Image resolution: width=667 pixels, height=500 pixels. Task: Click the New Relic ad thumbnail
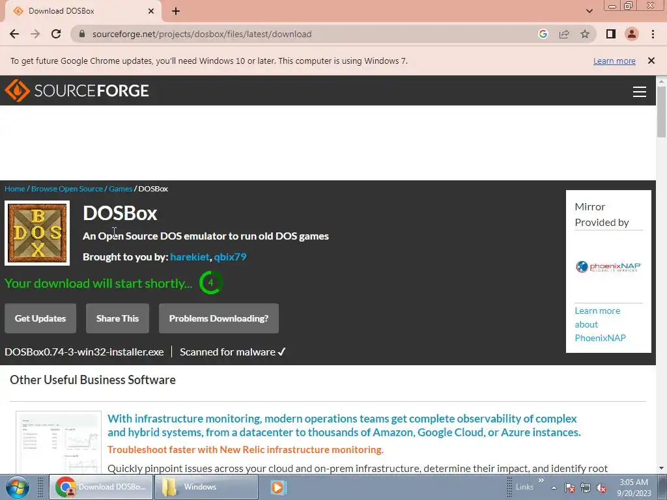click(x=59, y=443)
